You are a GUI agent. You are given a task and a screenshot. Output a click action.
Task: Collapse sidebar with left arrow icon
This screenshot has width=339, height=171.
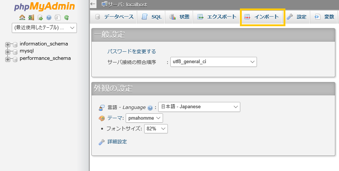click(93, 4)
